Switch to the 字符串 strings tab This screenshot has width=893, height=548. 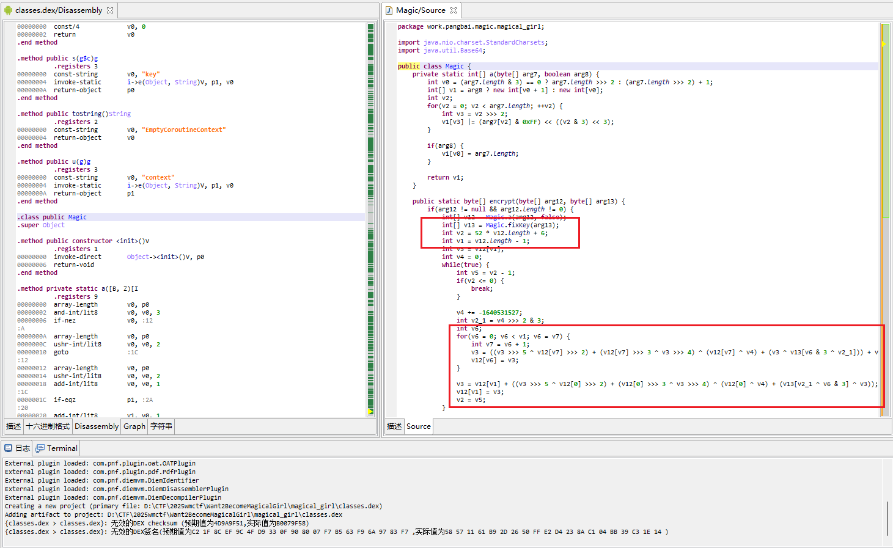tap(161, 426)
